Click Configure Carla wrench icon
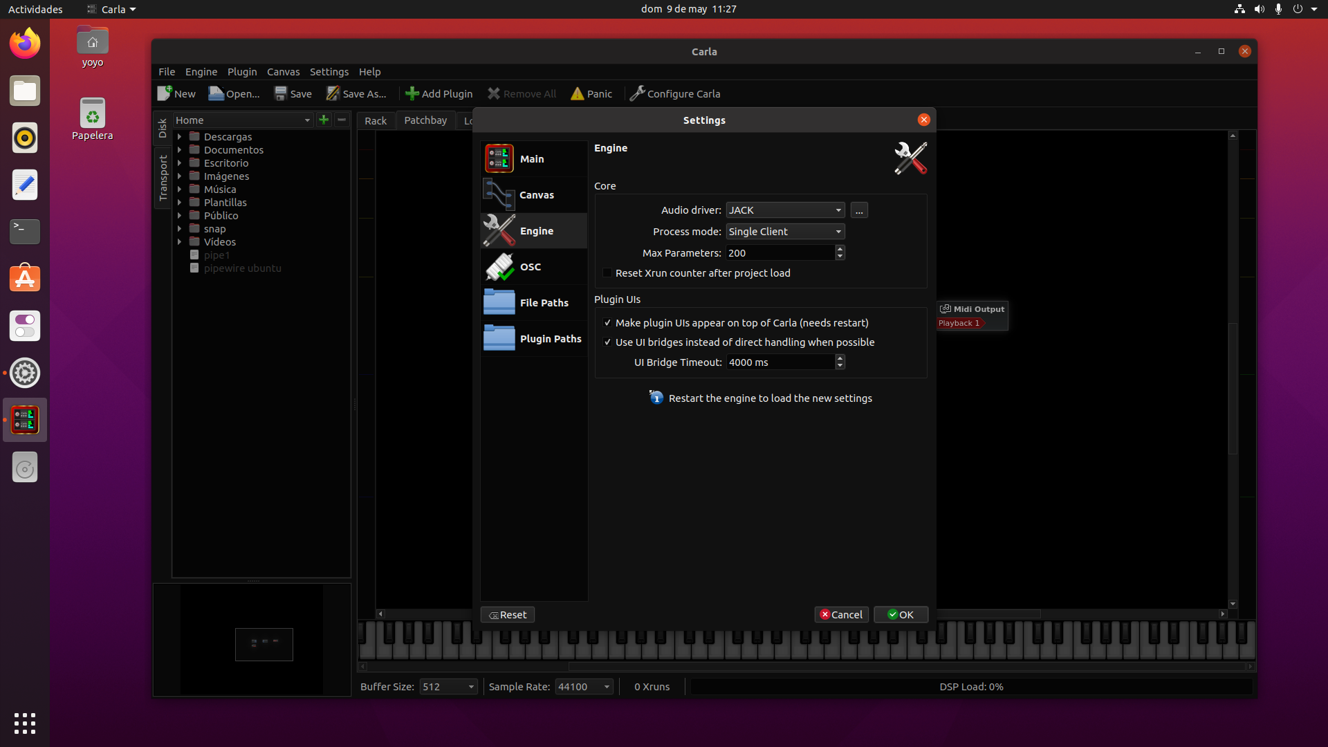Image resolution: width=1328 pixels, height=747 pixels. point(637,93)
